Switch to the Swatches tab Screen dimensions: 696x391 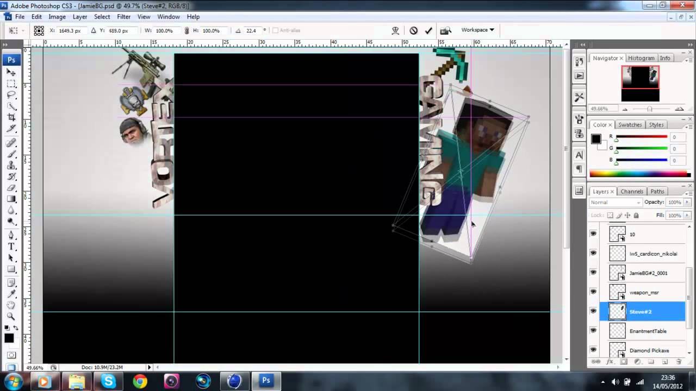coord(630,125)
